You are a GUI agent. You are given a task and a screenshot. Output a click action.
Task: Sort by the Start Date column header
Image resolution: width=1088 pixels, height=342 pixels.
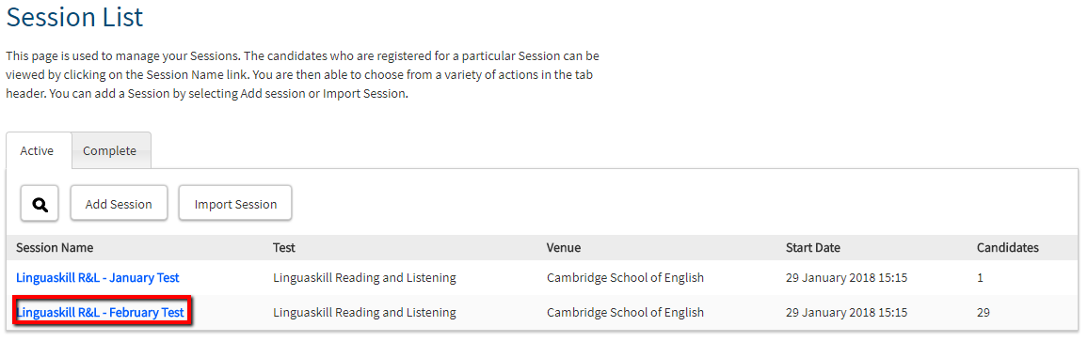coord(813,247)
